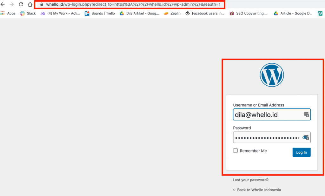
Task: Click the browser back arrow
Action: coord(3,4)
